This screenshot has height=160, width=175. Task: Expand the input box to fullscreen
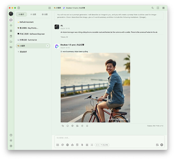click(92, 145)
